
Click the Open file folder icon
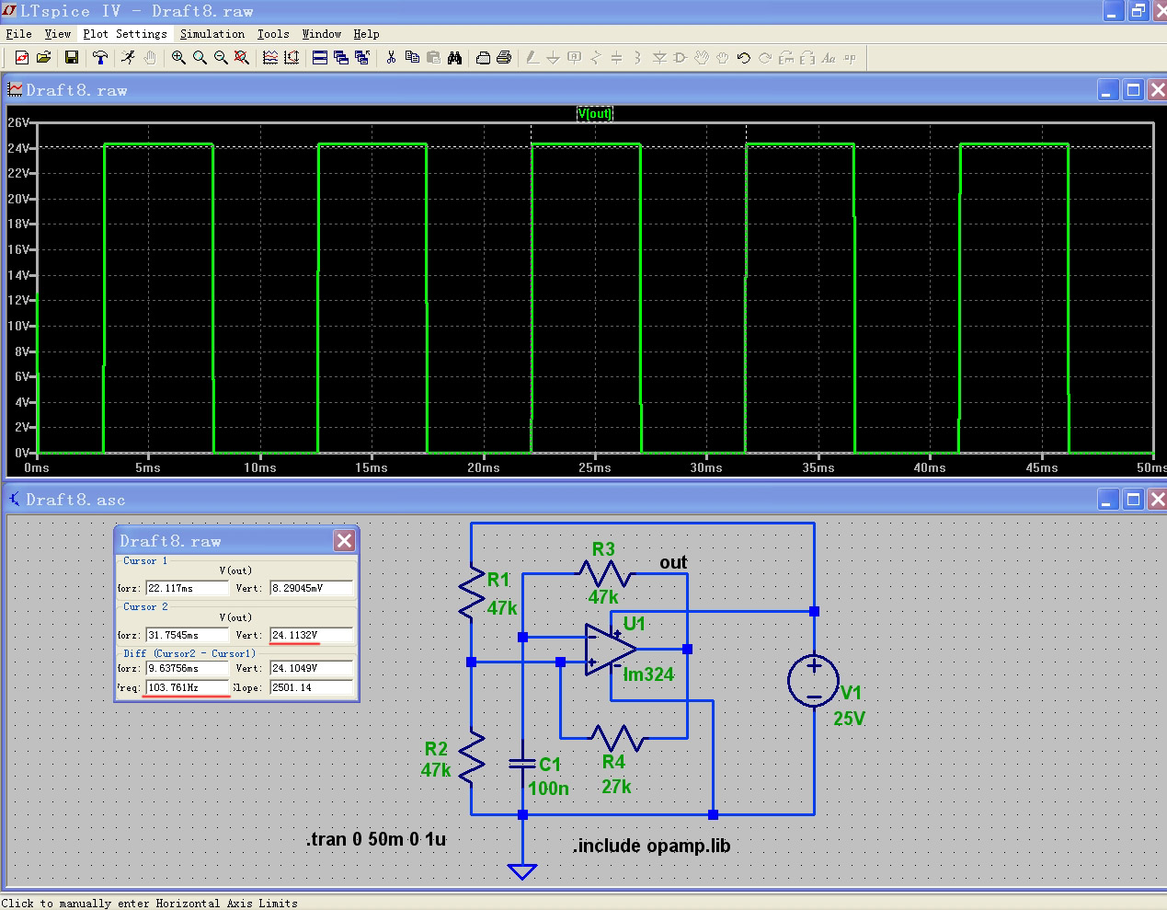point(43,58)
